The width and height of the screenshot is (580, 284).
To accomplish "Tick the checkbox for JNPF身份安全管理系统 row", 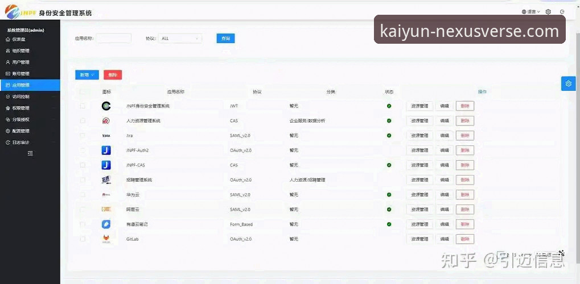I will [83, 106].
